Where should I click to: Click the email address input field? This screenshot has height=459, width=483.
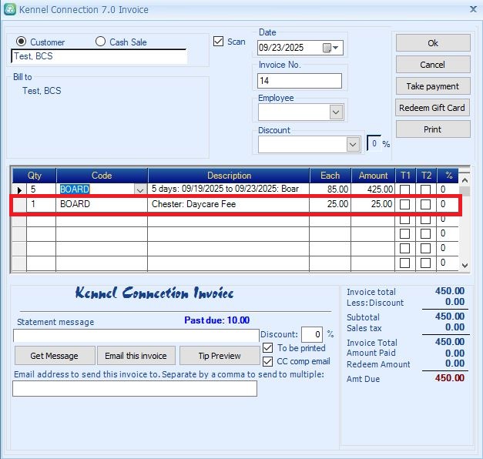[135, 389]
